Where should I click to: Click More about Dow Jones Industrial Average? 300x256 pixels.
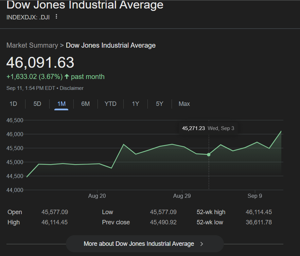pos(139,244)
